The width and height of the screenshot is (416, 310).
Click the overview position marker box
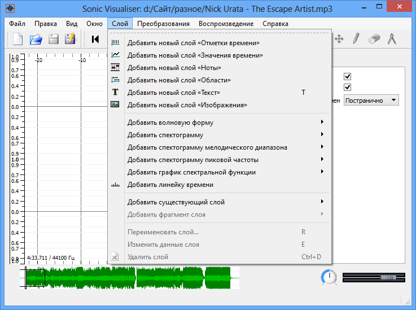(35, 278)
